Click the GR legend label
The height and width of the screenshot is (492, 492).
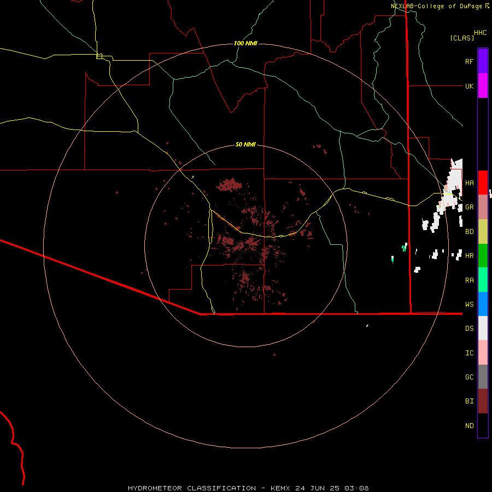tap(469, 207)
